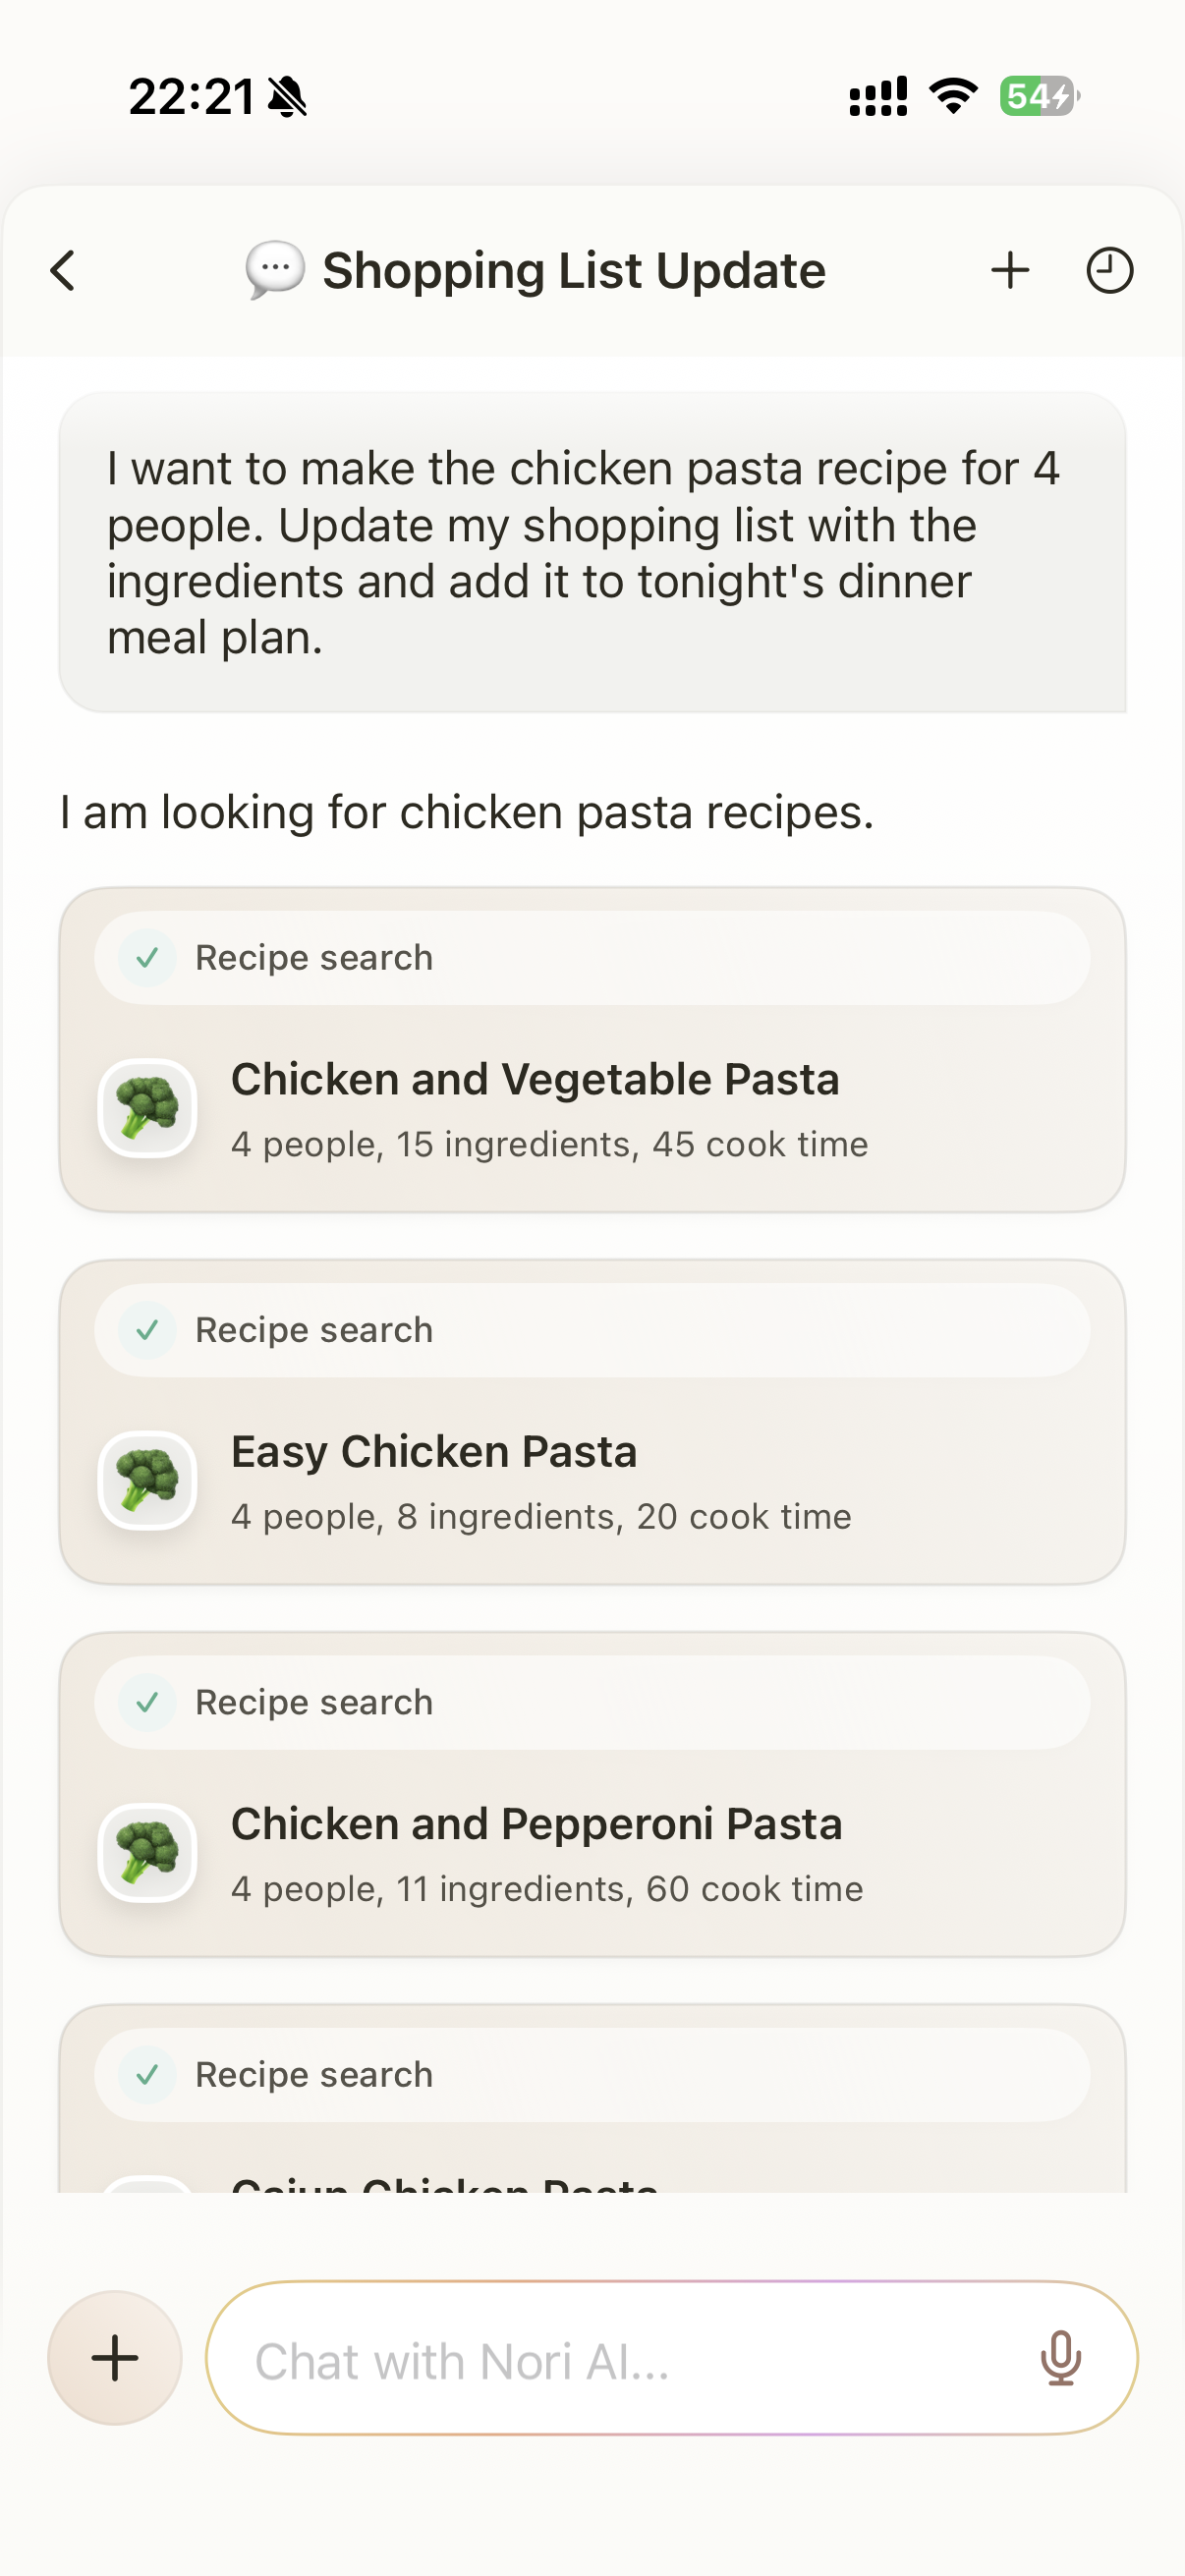
Task: Click the checkmark on third Recipe search
Action: pyautogui.click(x=148, y=1702)
